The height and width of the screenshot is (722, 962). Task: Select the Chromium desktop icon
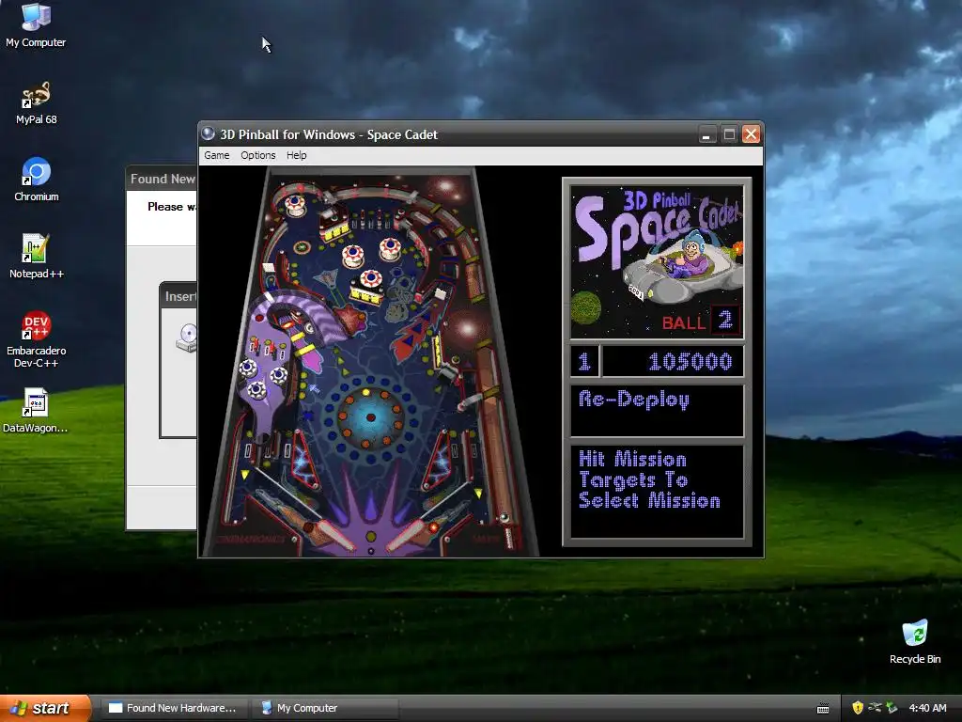point(37,180)
